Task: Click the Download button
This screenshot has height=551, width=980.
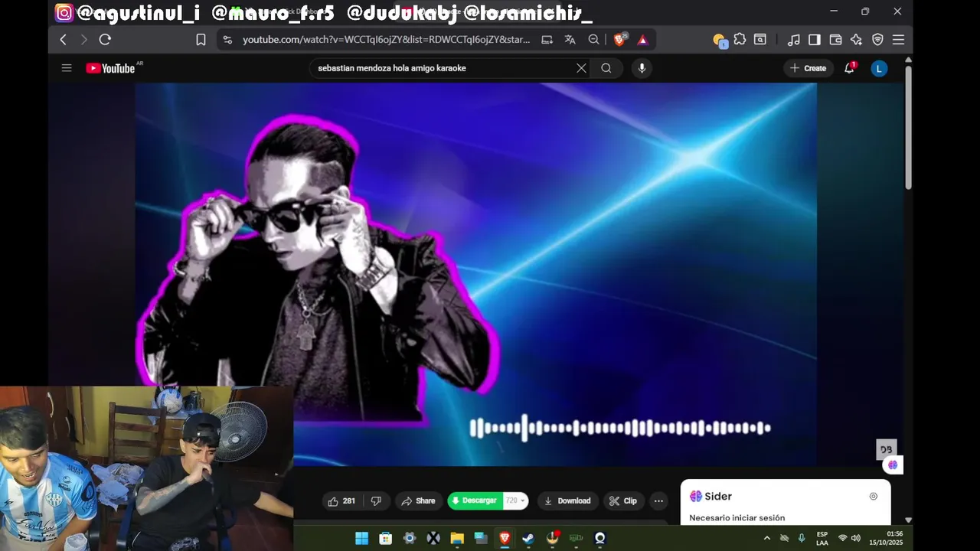Action: click(567, 501)
